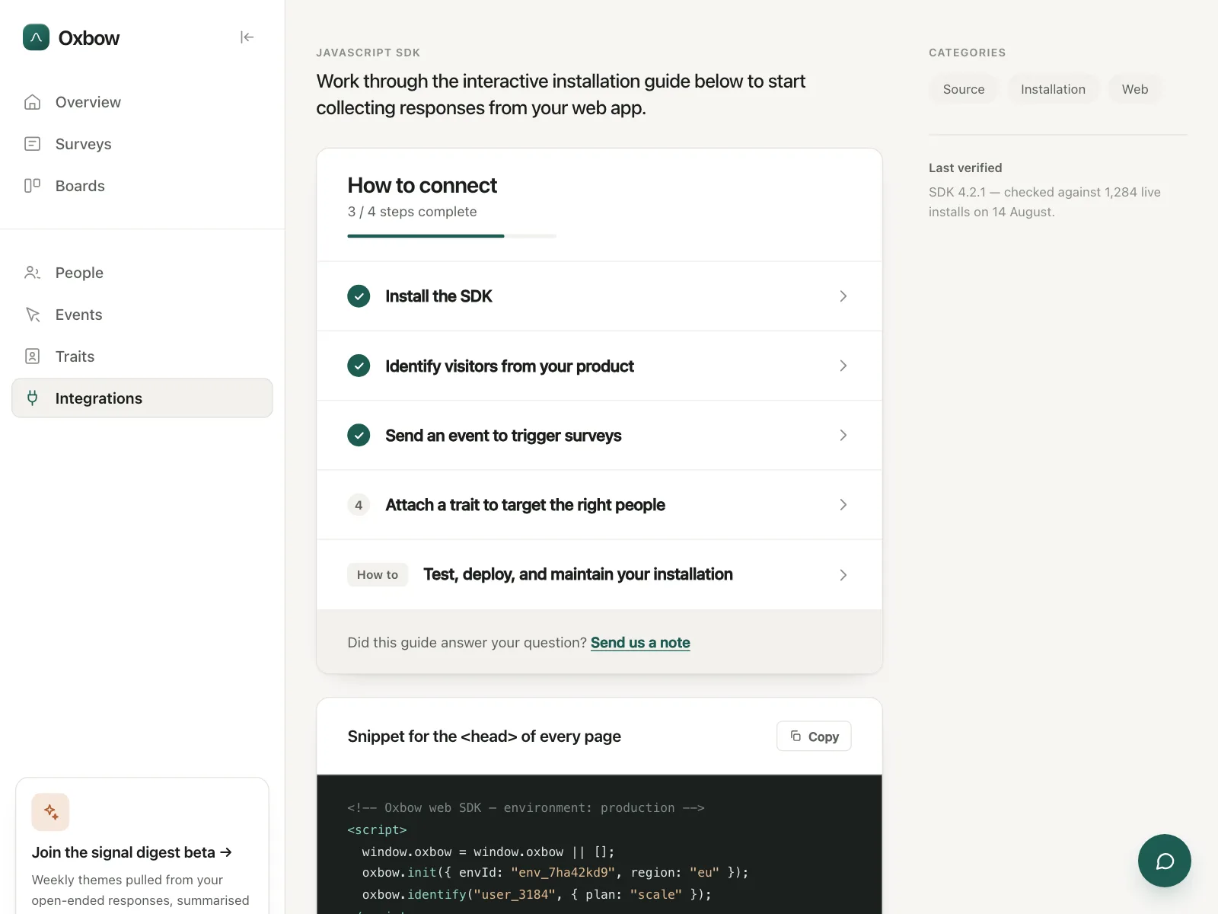Click the Snippet for the head heading
This screenshot has width=1218, height=914.
(484, 737)
